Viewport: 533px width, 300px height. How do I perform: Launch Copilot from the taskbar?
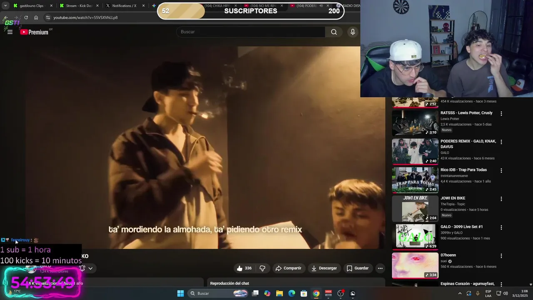267,293
